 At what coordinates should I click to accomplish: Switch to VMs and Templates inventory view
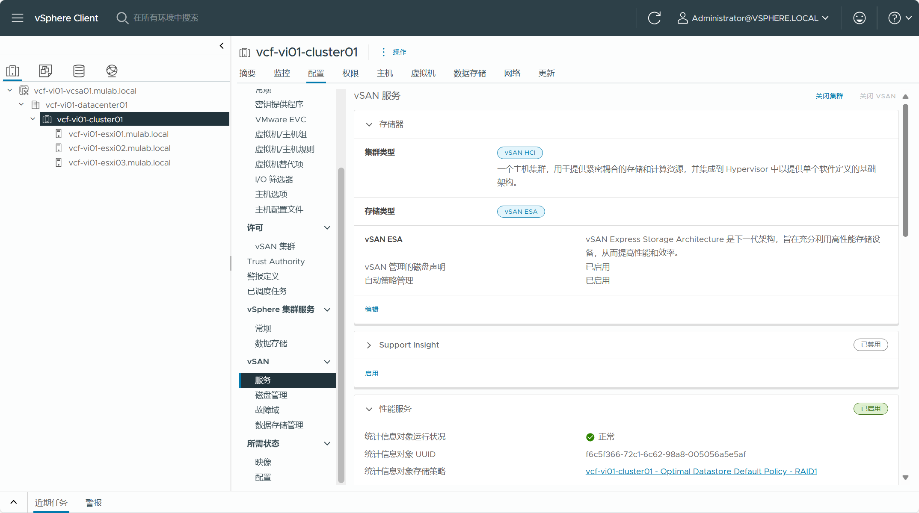[46, 71]
